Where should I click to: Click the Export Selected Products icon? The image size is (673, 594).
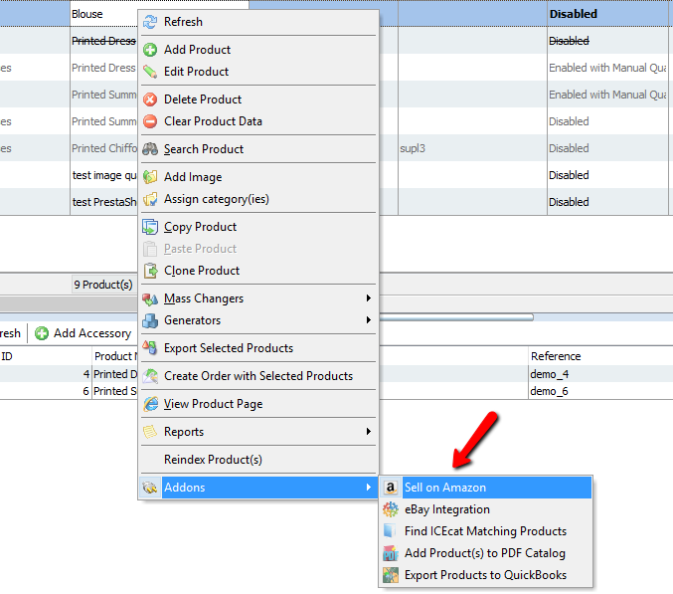150,348
